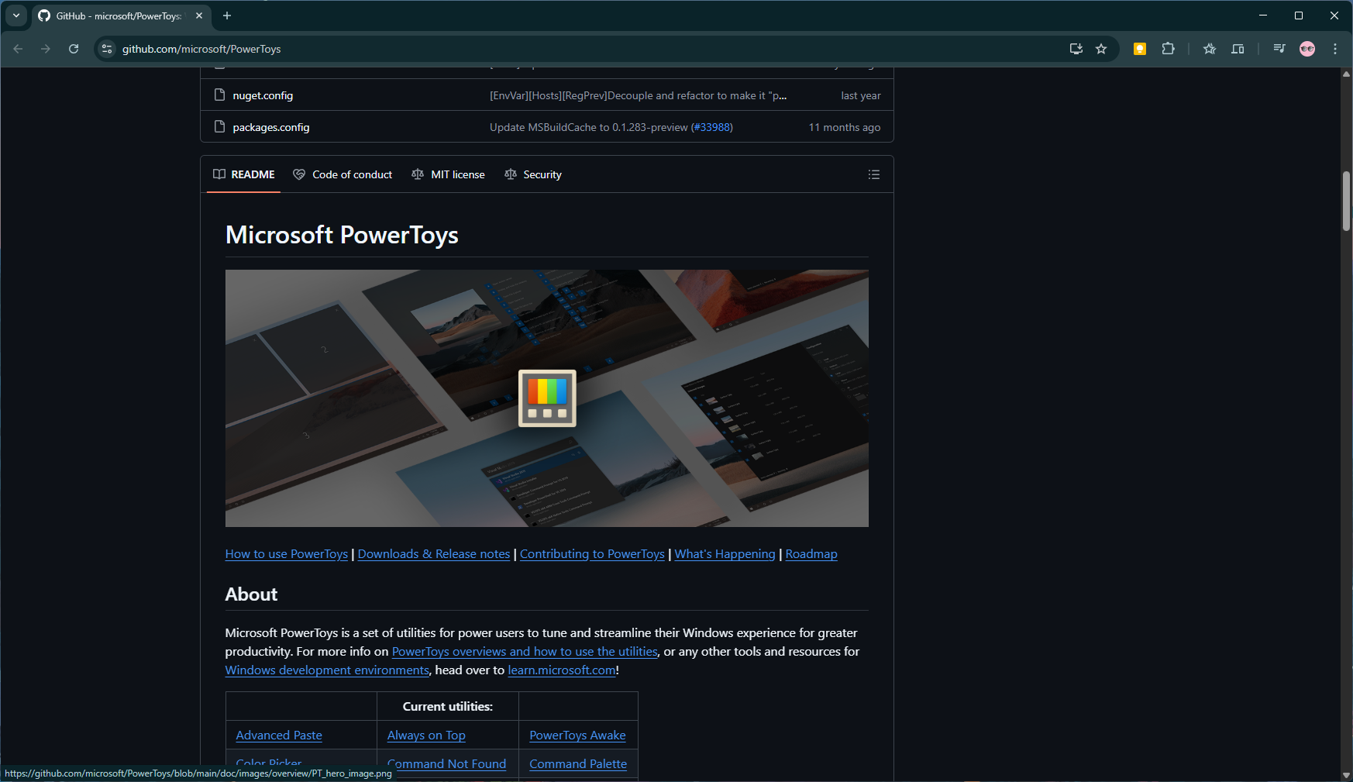Viewport: 1353px width, 782px height.
Task: Click the 'Current utilities:' table header
Action: 448,706
